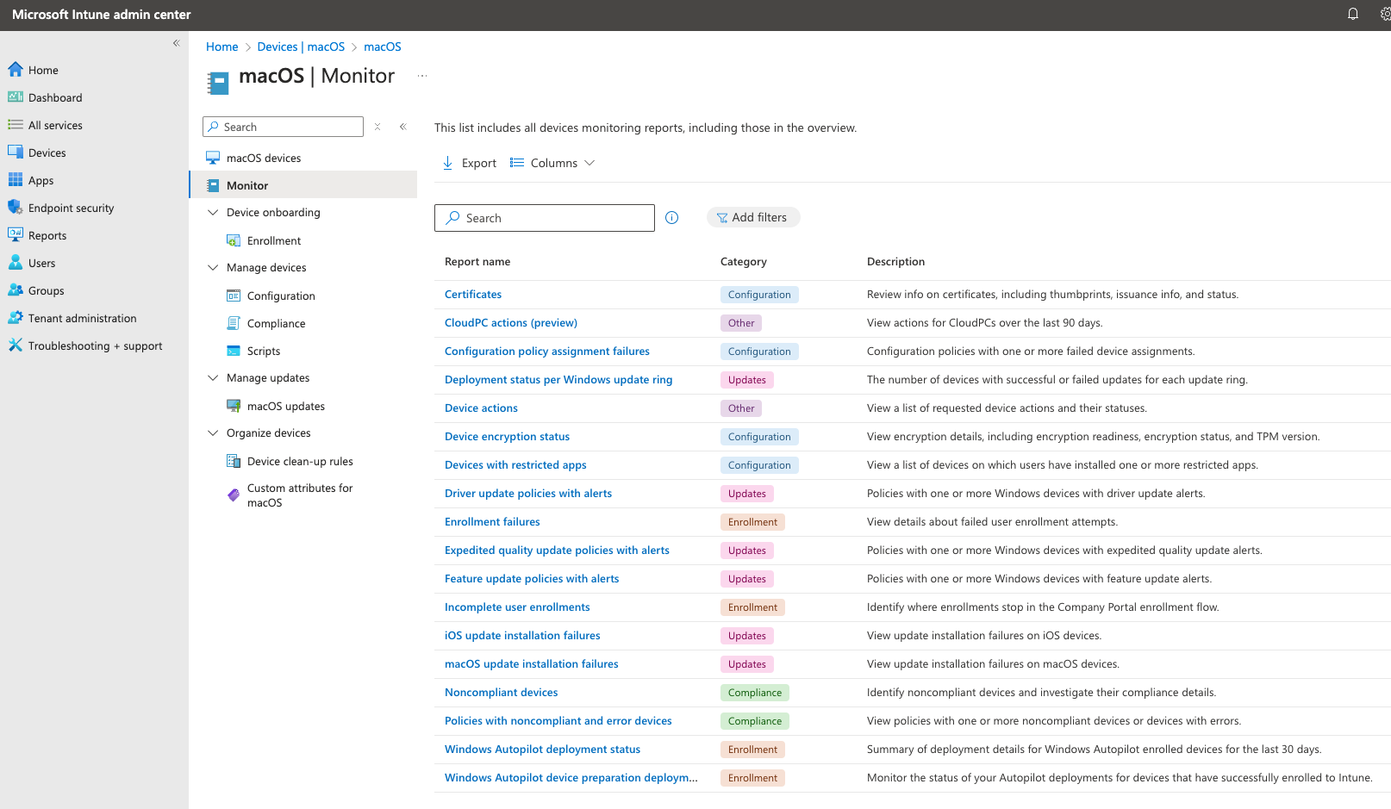This screenshot has width=1391, height=809.
Task: Click the Groups people icon
Action: click(16, 290)
